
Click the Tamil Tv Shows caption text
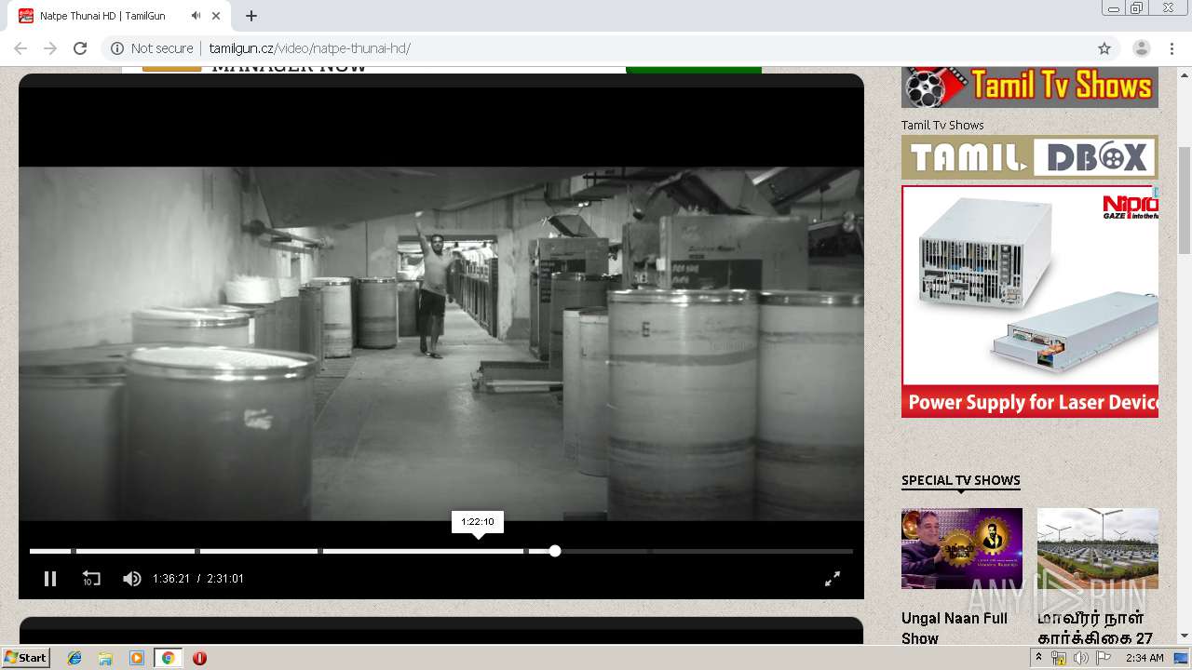(942, 125)
